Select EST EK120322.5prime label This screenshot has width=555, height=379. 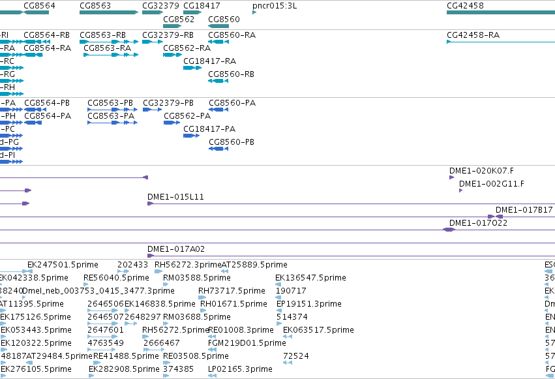coord(36,343)
